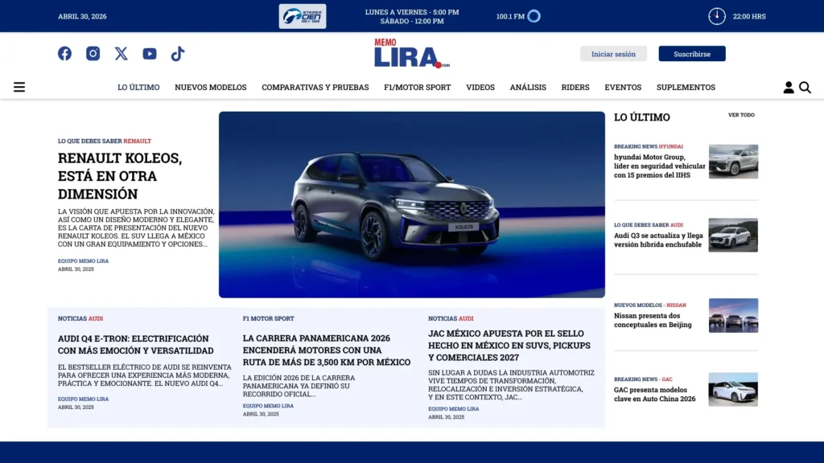
Task: Click the LO ÚLTIMO sidebar heading
Action: point(641,117)
